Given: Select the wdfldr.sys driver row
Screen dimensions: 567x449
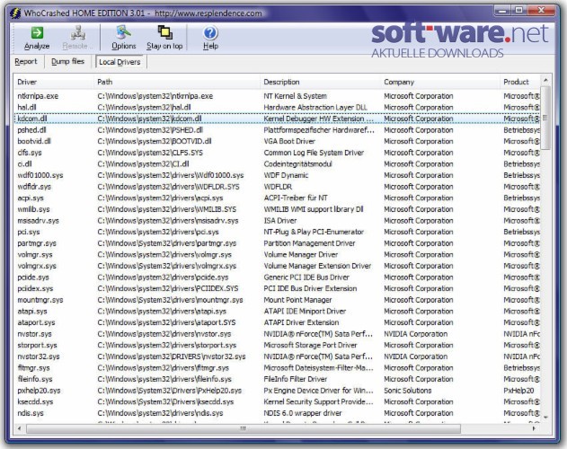Looking at the screenshot, I should tap(277, 187).
